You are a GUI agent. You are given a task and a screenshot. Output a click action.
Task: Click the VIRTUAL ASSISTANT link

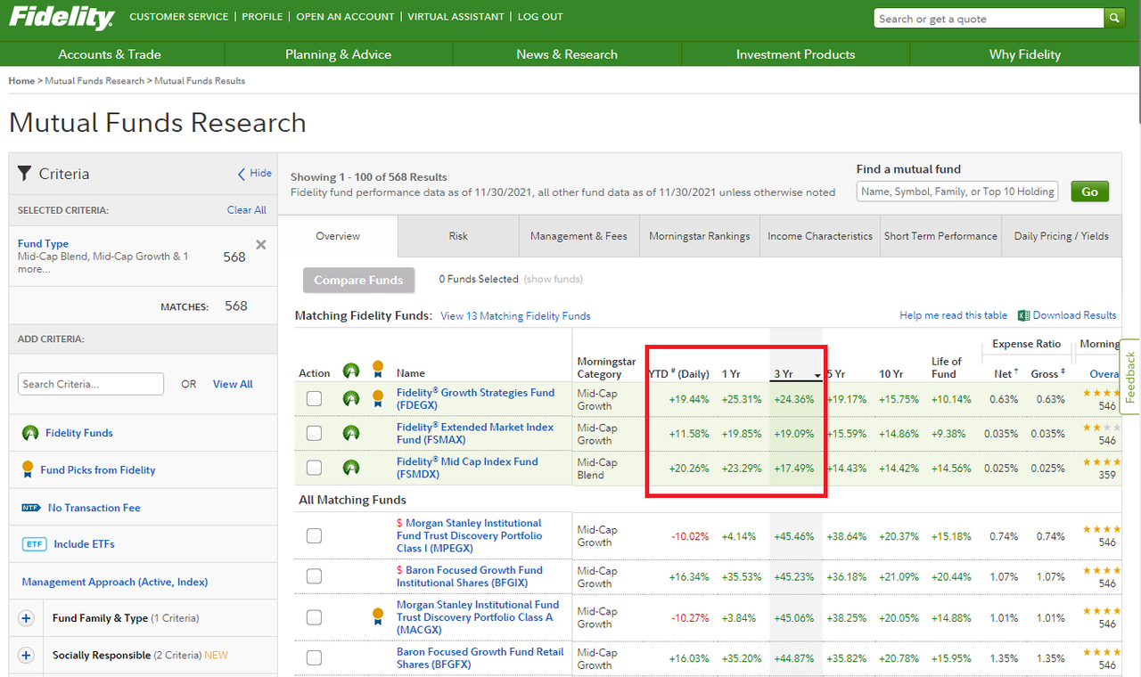click(x=456, y=17)
